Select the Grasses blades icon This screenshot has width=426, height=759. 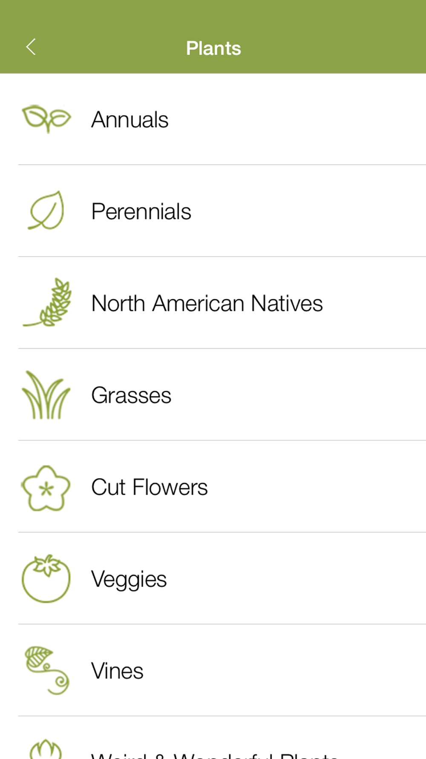point(46,395)
